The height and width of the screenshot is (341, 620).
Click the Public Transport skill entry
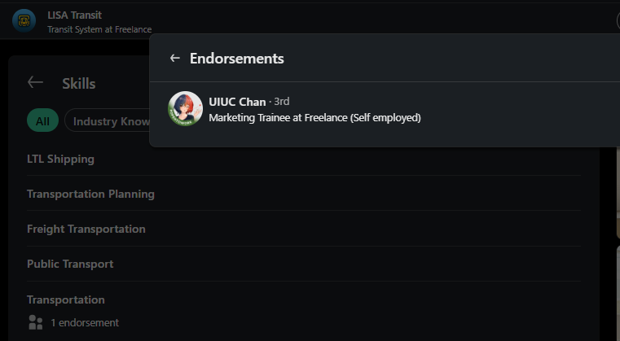click(x=70, y=264)
